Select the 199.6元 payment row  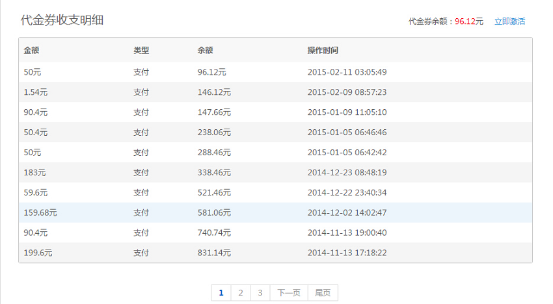pos(275,253)
